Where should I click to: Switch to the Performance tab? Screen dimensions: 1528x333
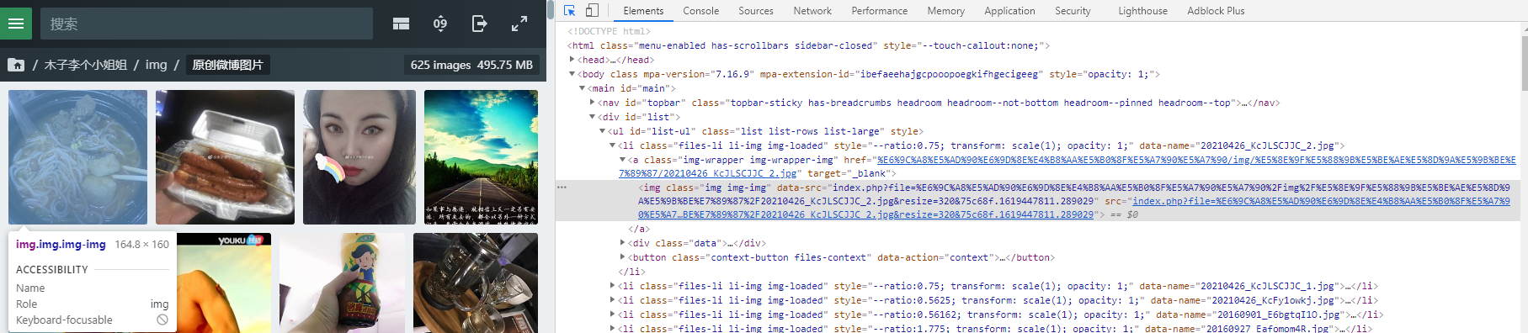tap(879, 11)
